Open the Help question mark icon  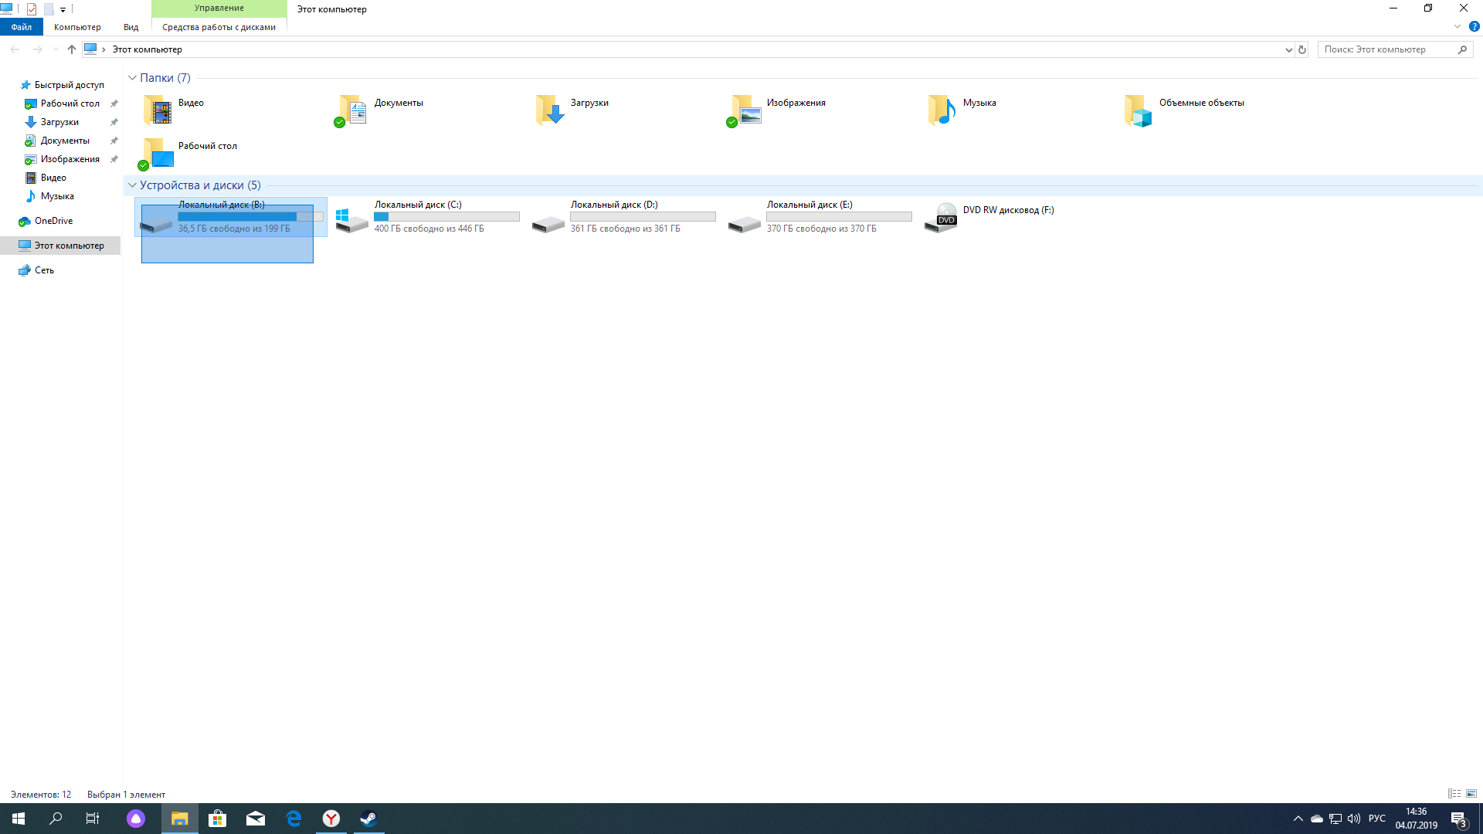[x=1474, y=26]
